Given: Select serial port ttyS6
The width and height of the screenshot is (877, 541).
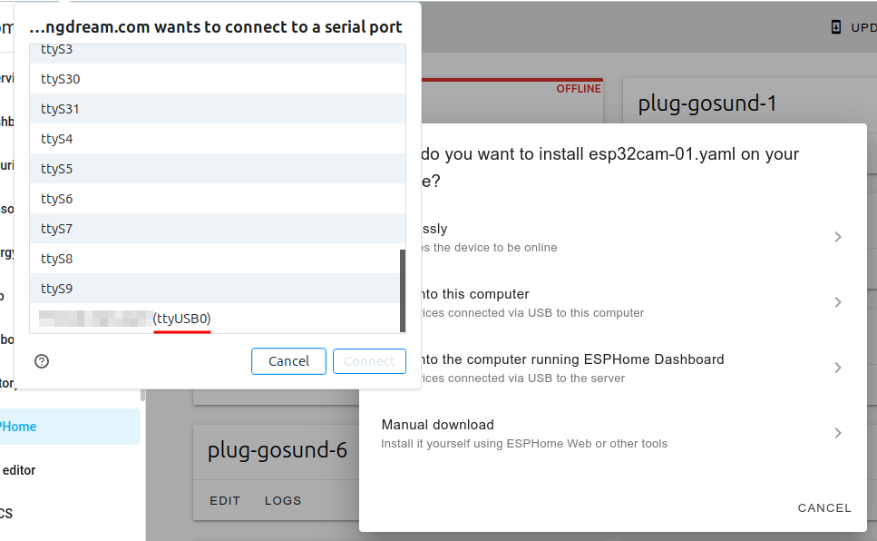Looking at the screenshot, I should coord(217,198).
